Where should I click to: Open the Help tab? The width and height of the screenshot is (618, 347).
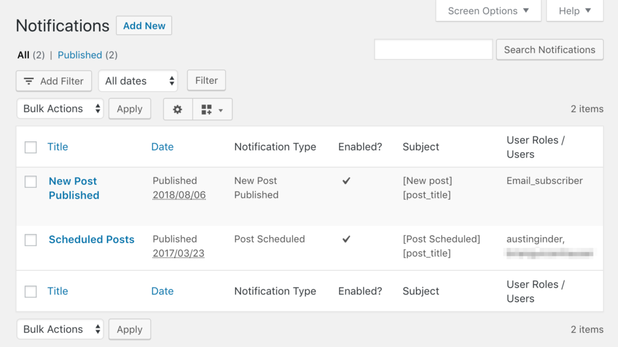pyautogui.click(x=575, y=11)
